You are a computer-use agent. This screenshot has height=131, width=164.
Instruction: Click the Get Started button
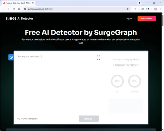(147, 19)
